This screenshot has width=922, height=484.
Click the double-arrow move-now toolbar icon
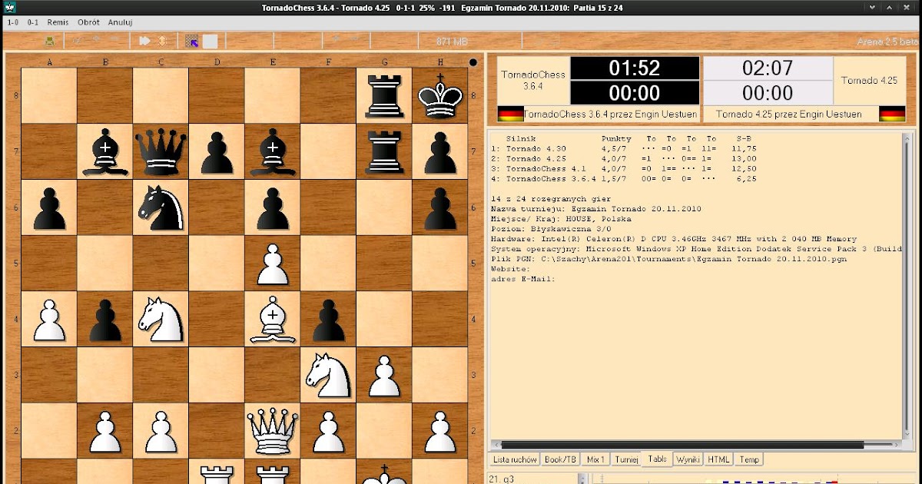point(144,41)
